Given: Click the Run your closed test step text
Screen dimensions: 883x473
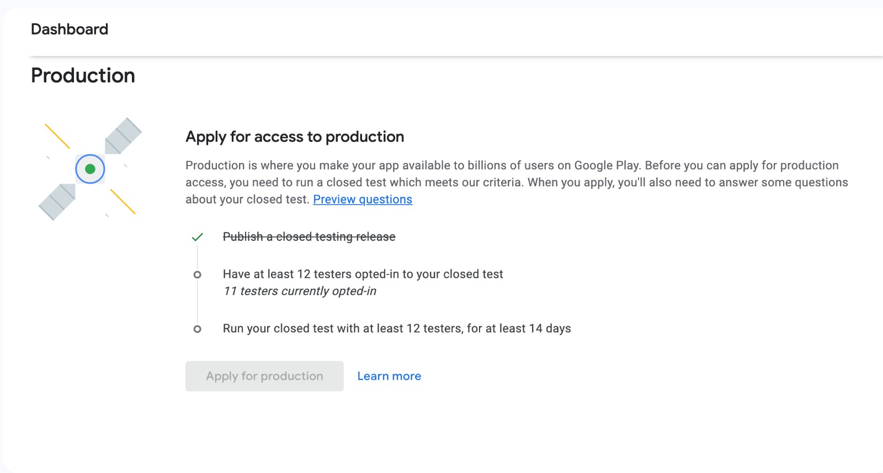Looking at the screenshot, I should 397,329.
